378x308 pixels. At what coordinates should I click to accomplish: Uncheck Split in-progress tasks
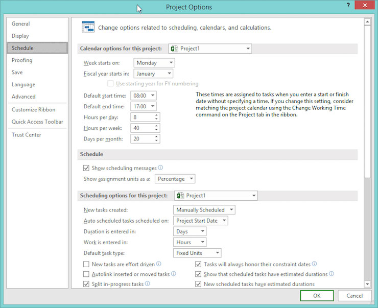coord(86,284)
